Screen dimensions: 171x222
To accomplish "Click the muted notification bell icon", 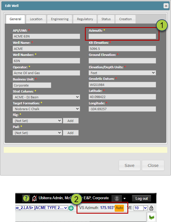I will tap(34, 198).
